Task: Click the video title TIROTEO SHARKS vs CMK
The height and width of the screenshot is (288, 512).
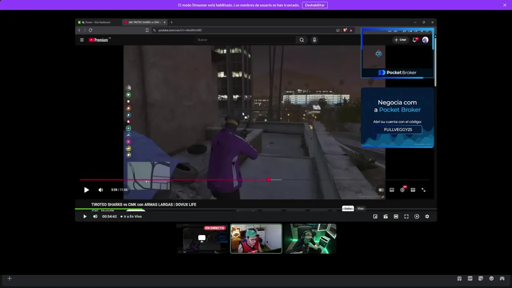Action: [144, 204]
